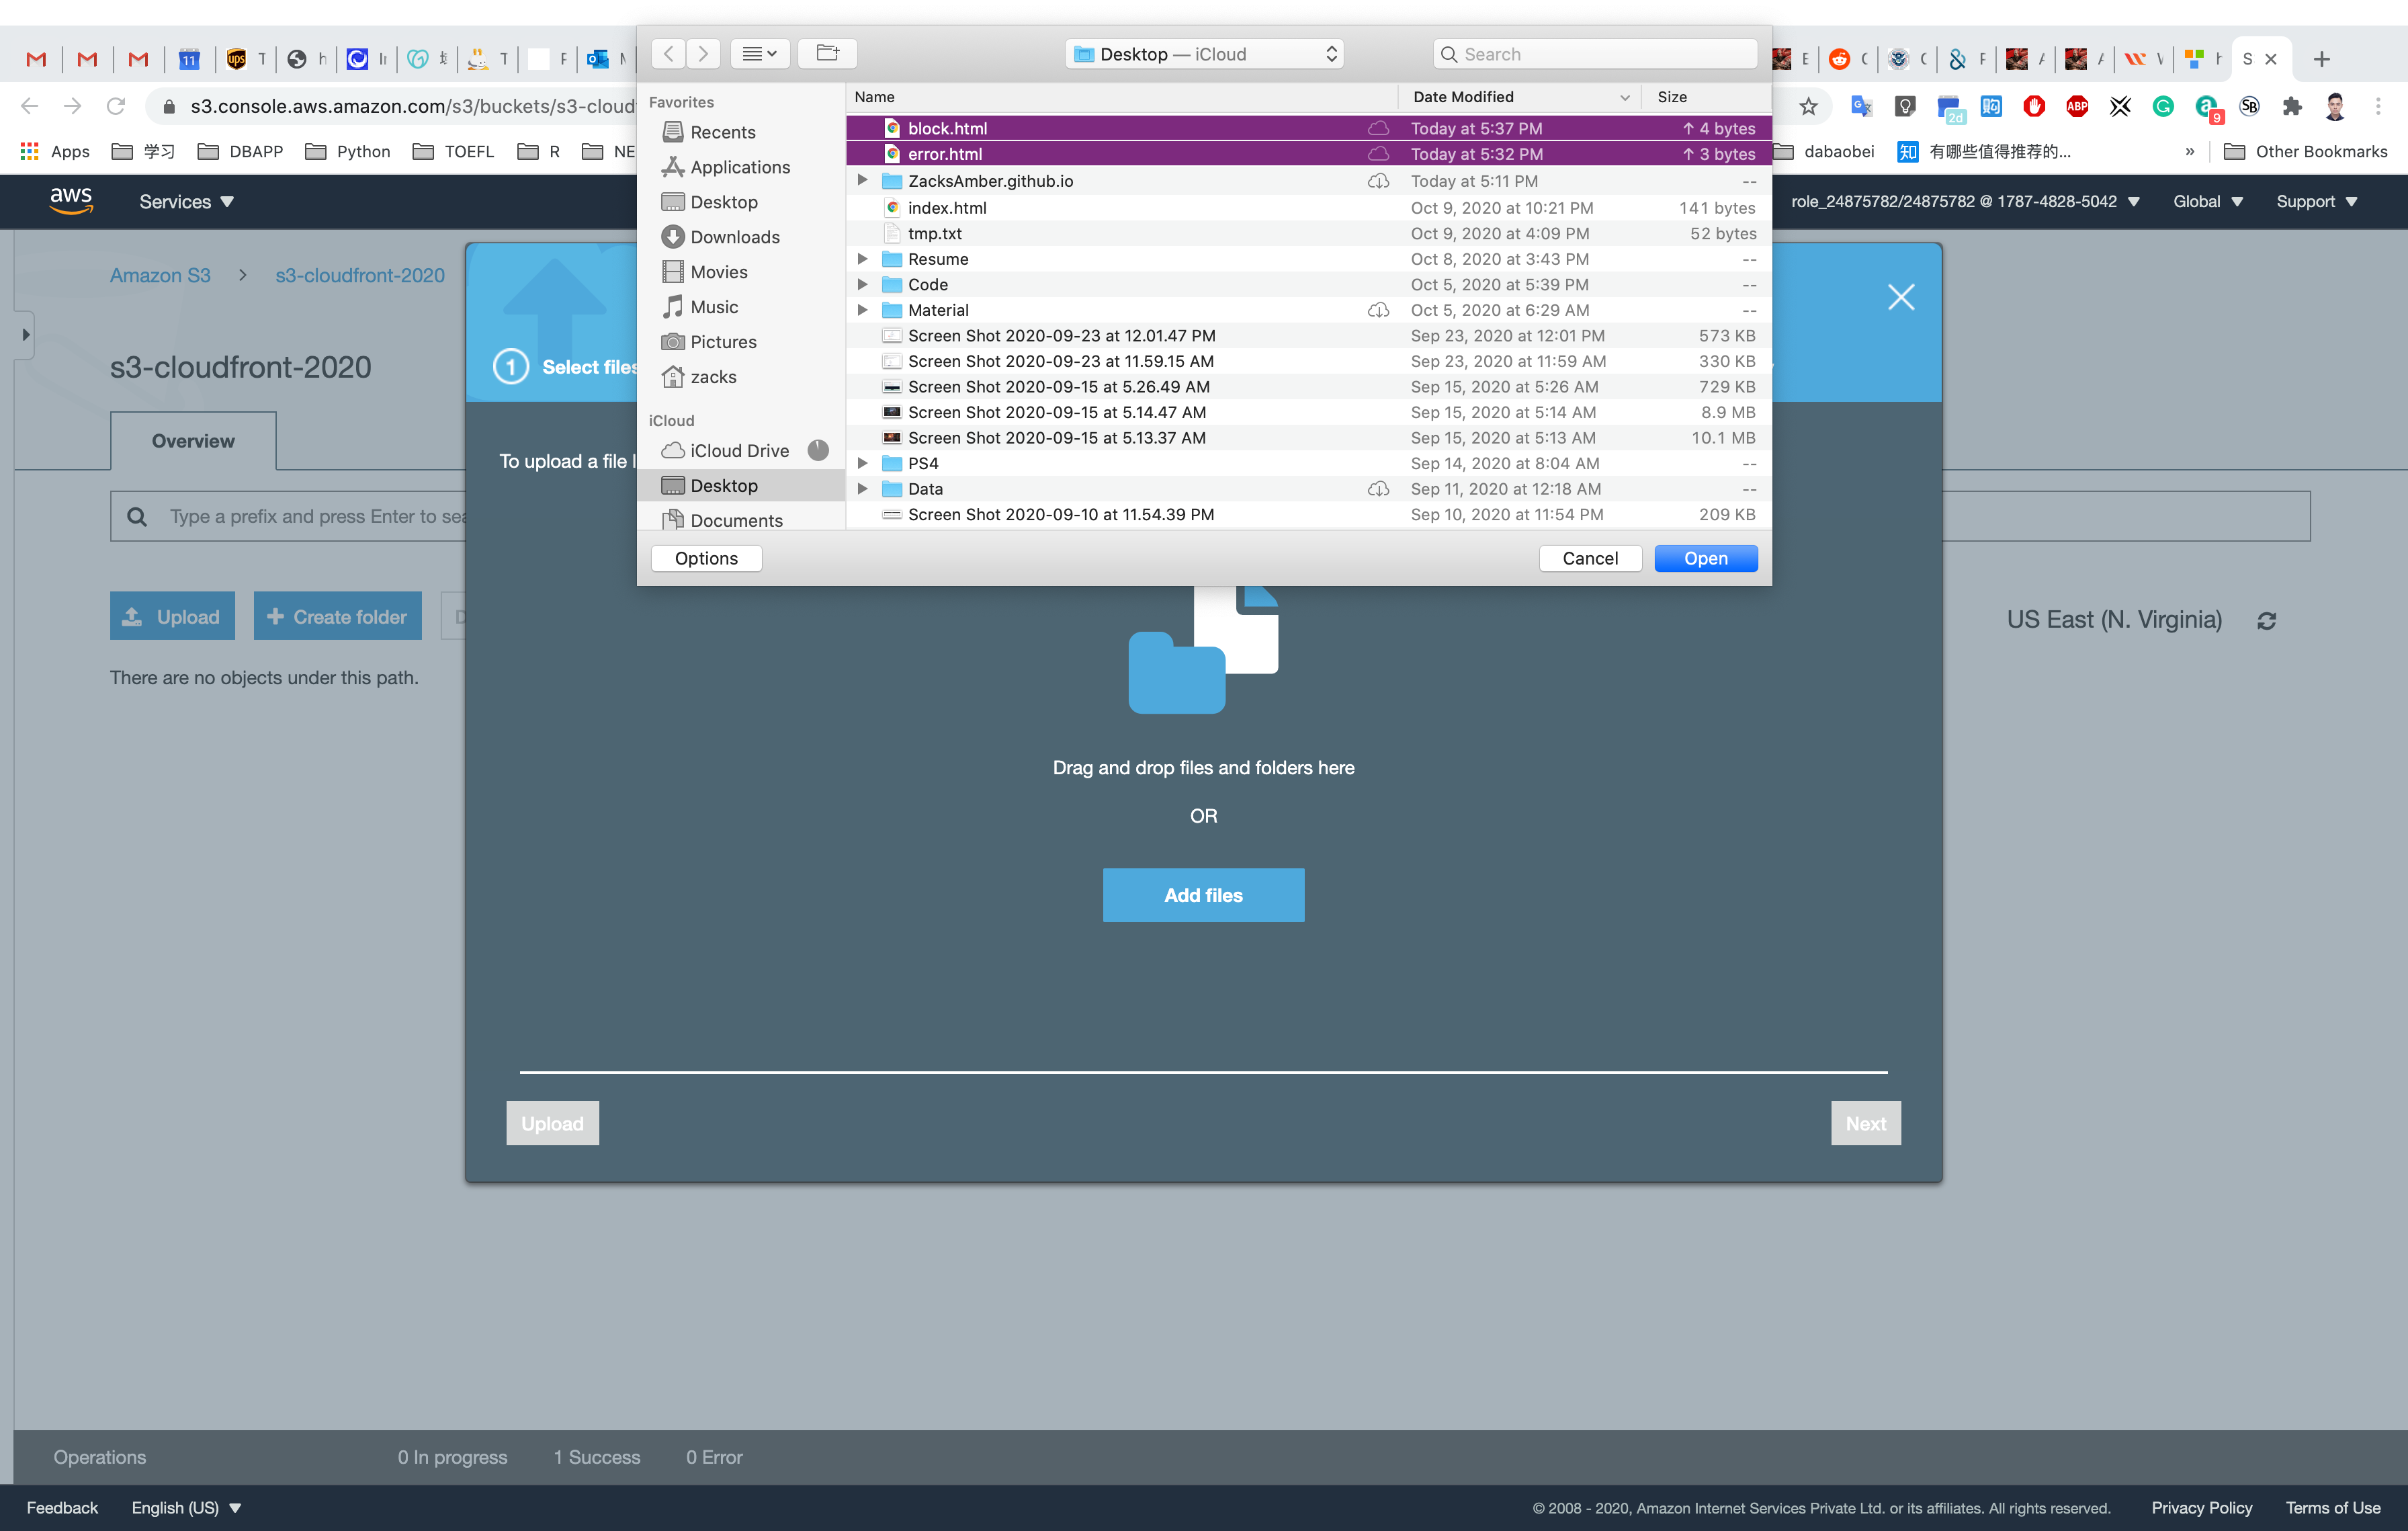This screenshot has width=2408, height=1531.
Task: Click the AWS logo
Action: click(71, 201)
